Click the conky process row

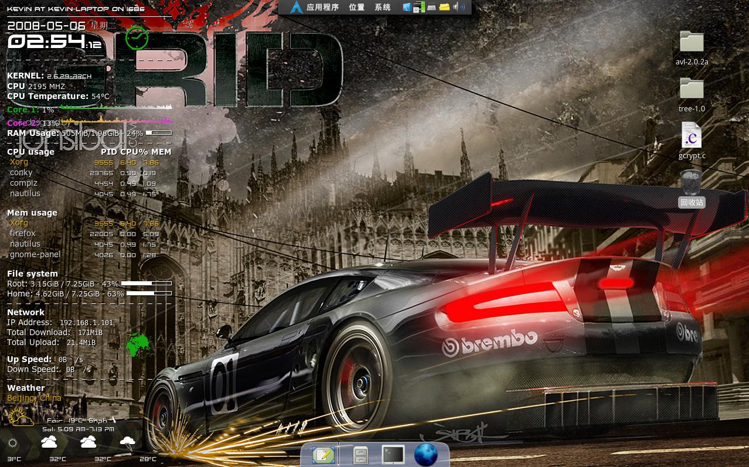coord(84,173)
